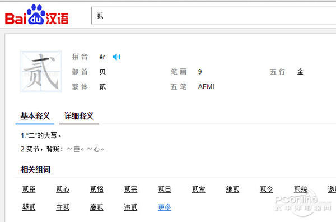The image size is (336, 222).
Task: Open the related word 违贰
Action: coord(130,207)
